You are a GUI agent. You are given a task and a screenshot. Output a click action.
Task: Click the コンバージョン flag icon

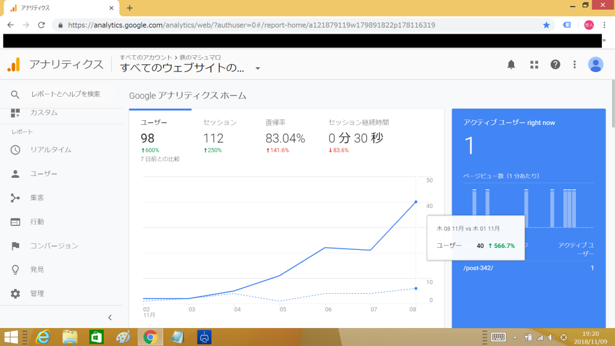point(15,246)
